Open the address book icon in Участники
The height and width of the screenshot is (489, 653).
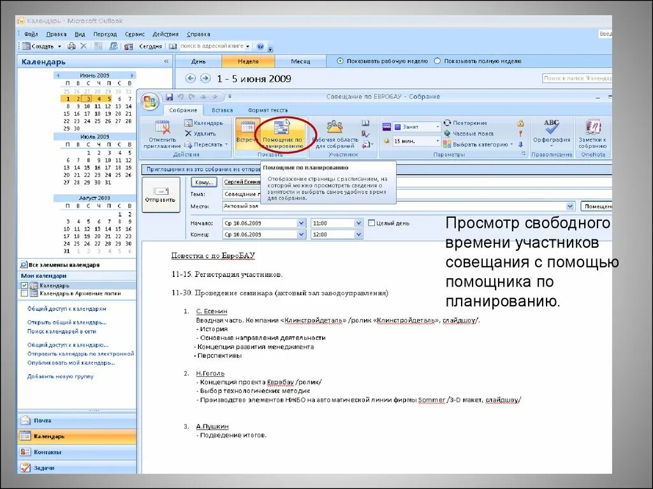[x=365, y=123]
